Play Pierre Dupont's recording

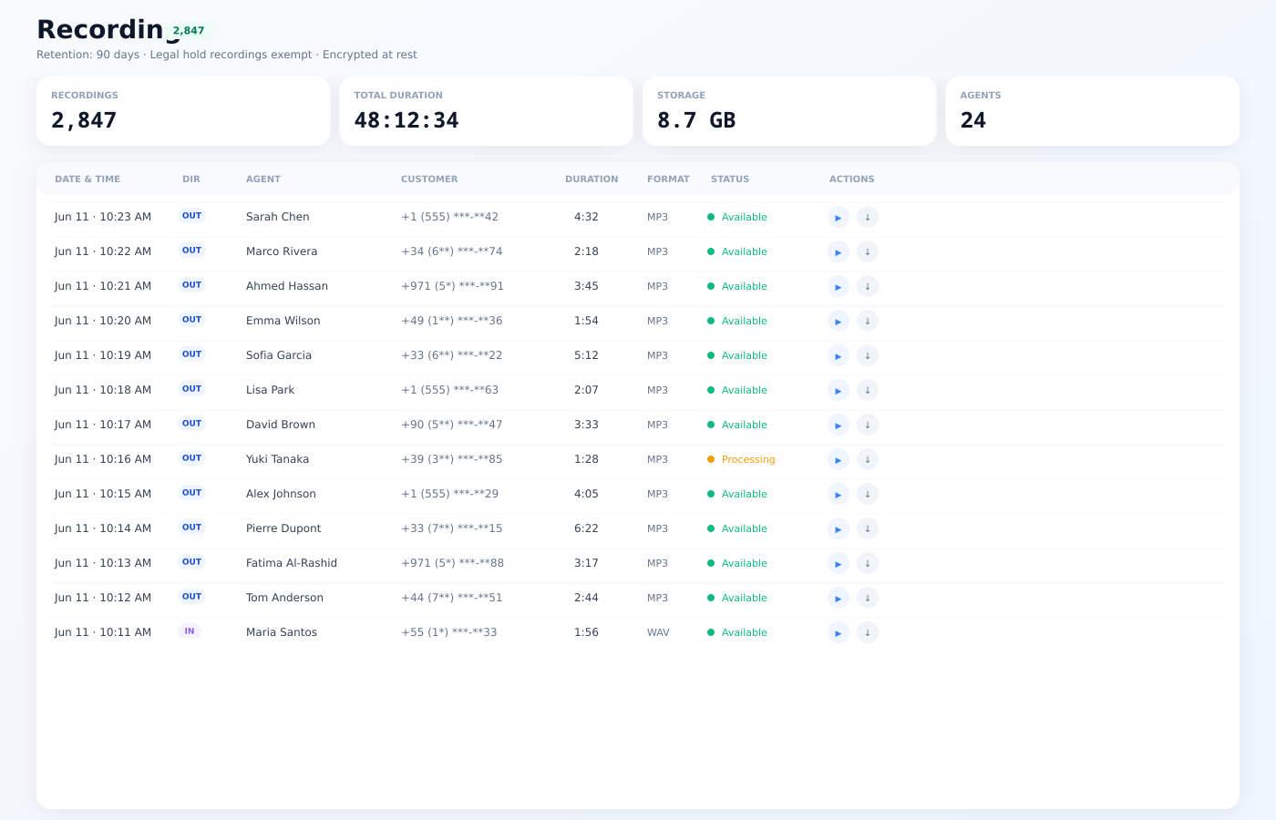(839, 528)
